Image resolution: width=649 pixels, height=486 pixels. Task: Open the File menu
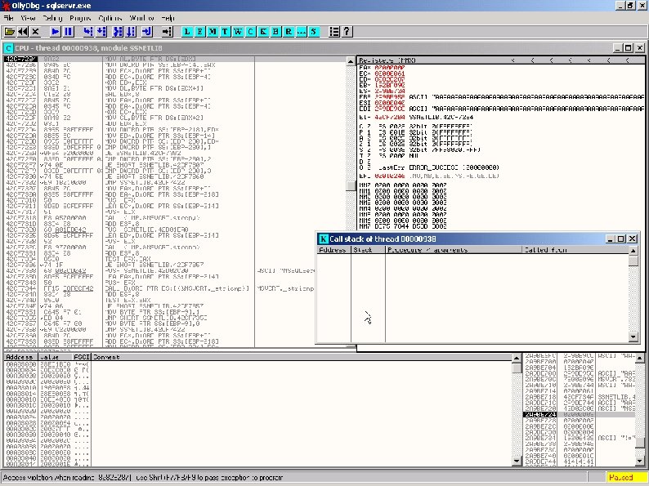[9, 17]
